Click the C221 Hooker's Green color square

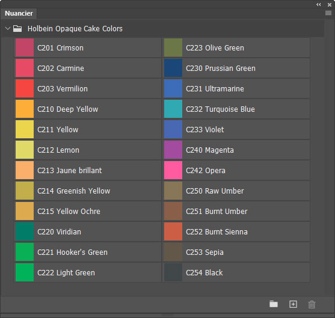(25, 252)
